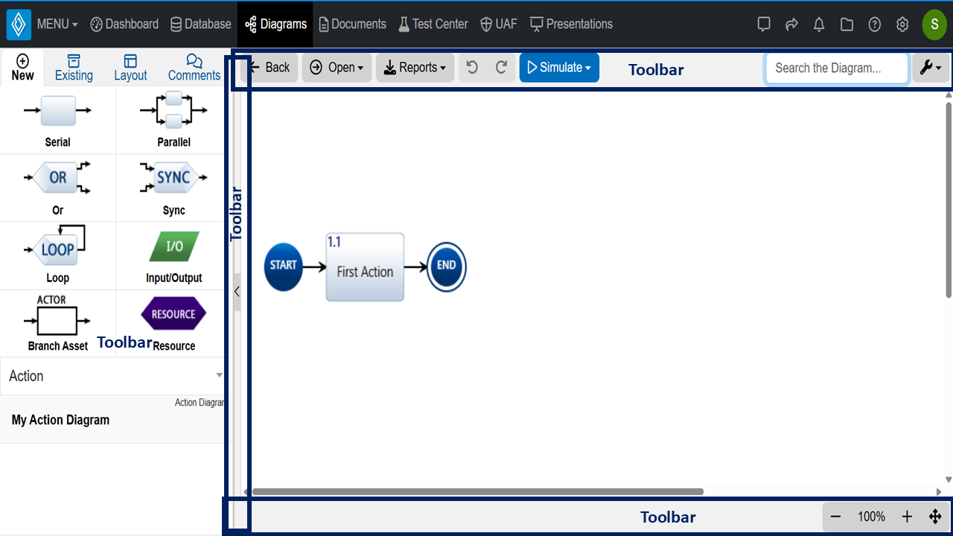Select the SYNC construct icon

(x=173, y=177)
